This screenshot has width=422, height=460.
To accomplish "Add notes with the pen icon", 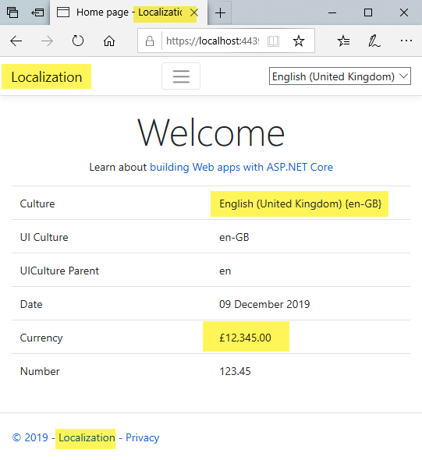I will pyautogui.click(x=374, y=41).
